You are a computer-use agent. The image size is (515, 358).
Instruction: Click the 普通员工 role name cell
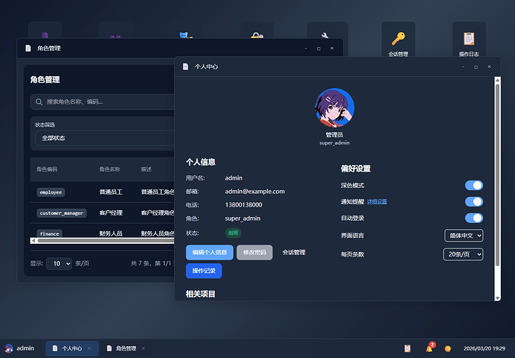click(111, 192)
